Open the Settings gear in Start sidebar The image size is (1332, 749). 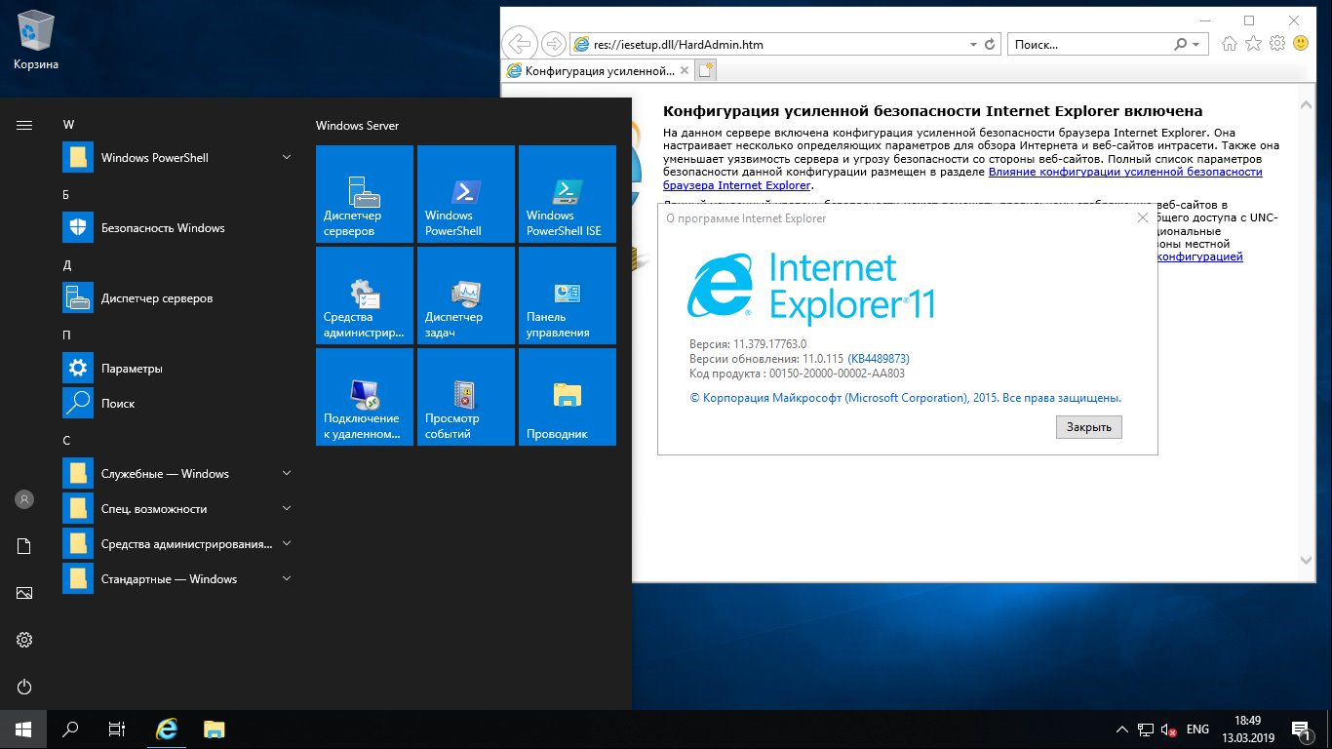(x=24, y=640)
